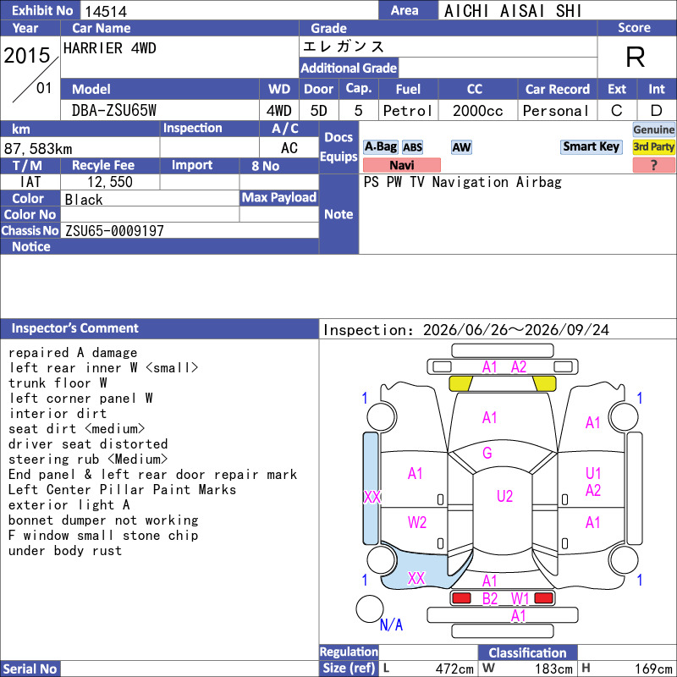Screen dimensions: 677x677
Task: Click the U2 mark on the roof
Action: [x=504, y=496]
